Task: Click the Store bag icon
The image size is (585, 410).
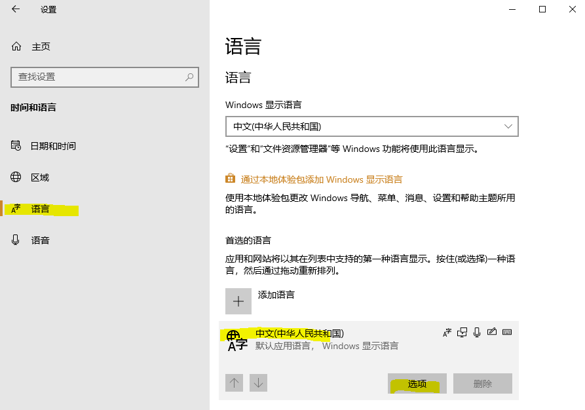Action: [x=230, y=178]
